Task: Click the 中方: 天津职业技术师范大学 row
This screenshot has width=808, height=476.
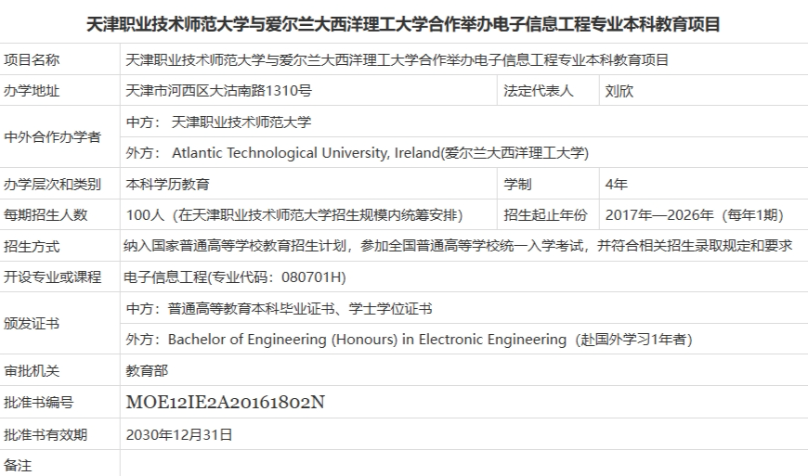Action: [464, 122]
